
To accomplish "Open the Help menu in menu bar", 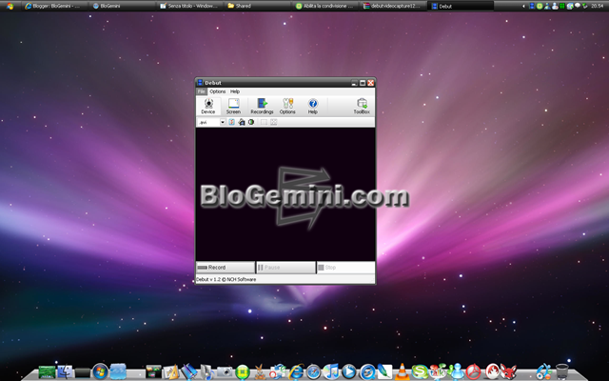I will (x=235, y=91).
